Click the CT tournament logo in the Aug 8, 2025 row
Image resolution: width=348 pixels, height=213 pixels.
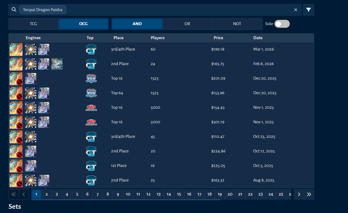(x=91, y=180)
